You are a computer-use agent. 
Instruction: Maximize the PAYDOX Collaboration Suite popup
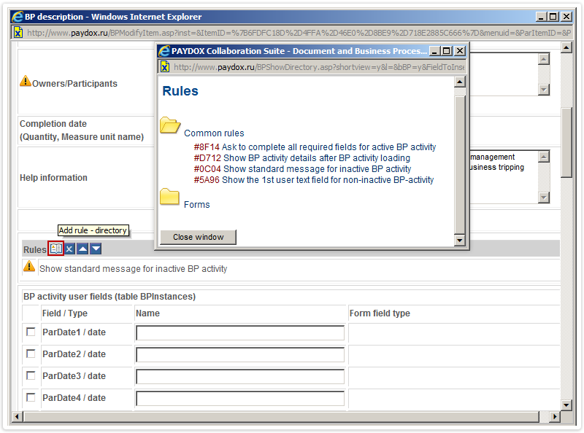pyautogui.click(x=447, y=50)
